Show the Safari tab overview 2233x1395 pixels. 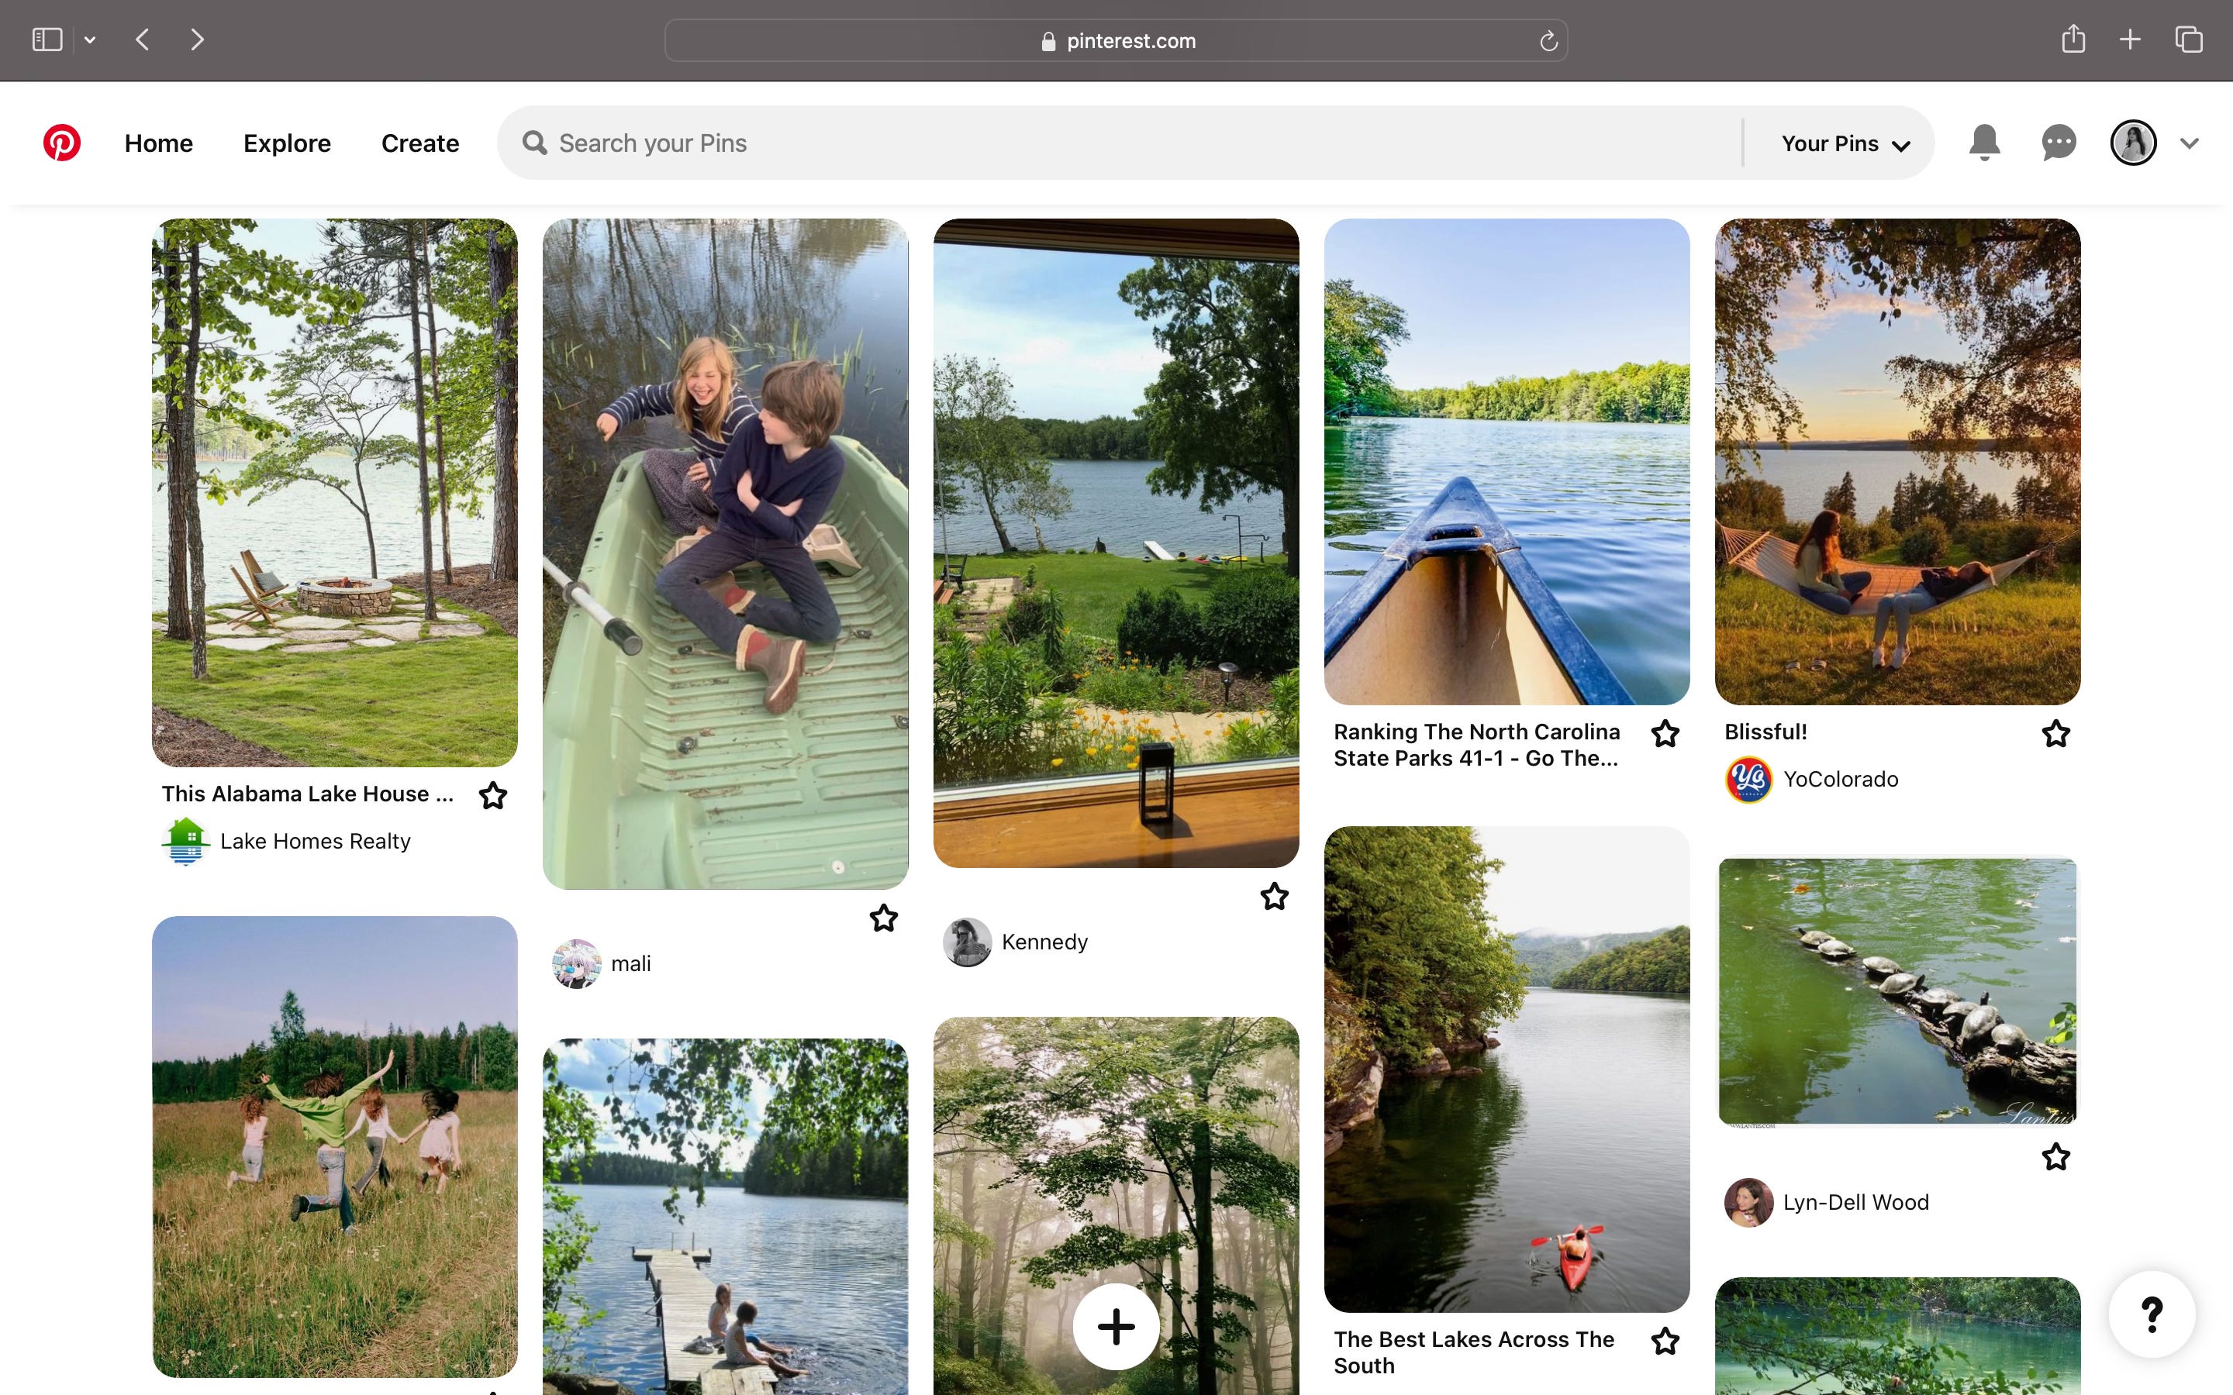point(2189,39)
